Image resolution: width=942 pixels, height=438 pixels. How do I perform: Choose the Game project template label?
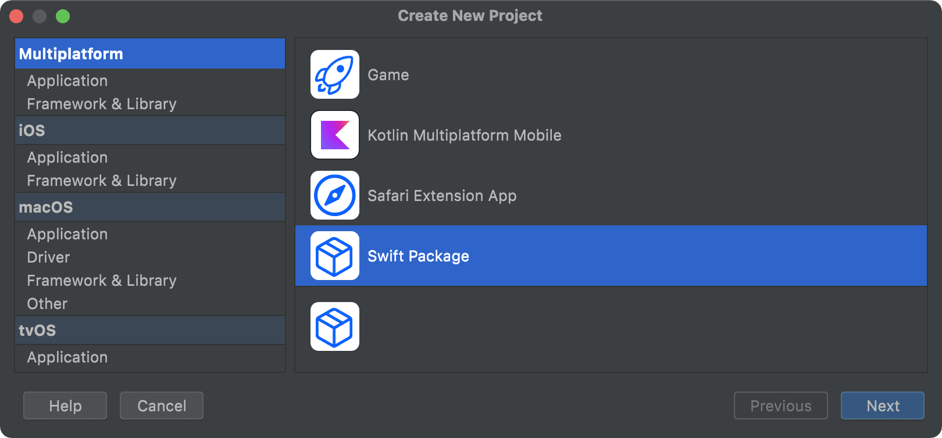coord(388,75)
